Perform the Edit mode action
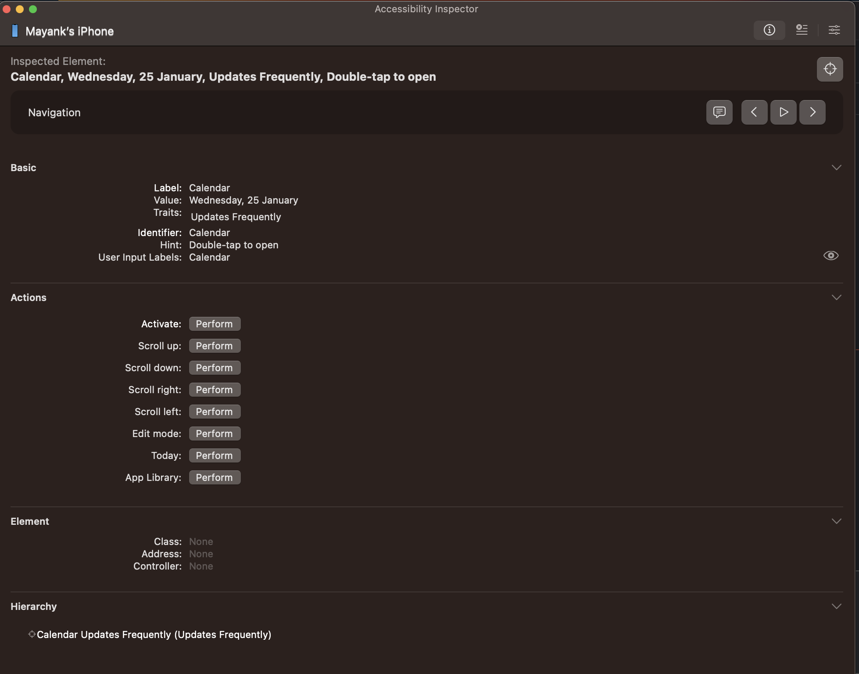Image resolution: width=859 pixels, height=674 pixels. coord(215,434)
